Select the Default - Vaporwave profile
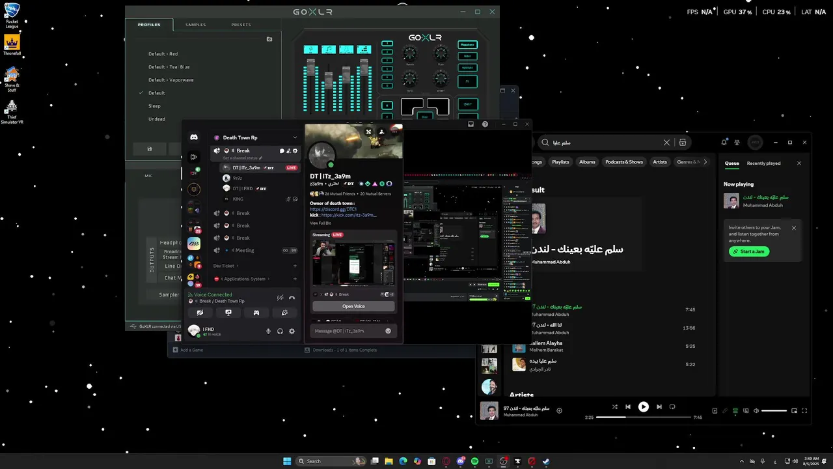 [x=171, y=80]
